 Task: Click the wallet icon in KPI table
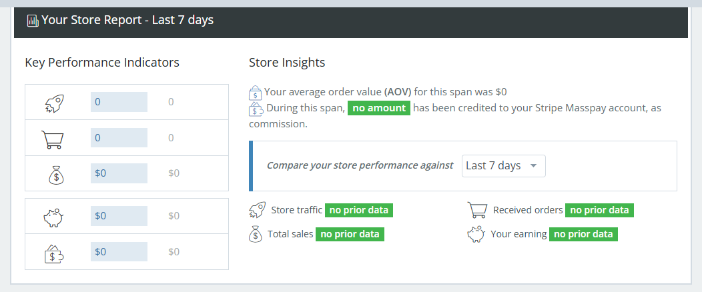[x=53, y=252]
